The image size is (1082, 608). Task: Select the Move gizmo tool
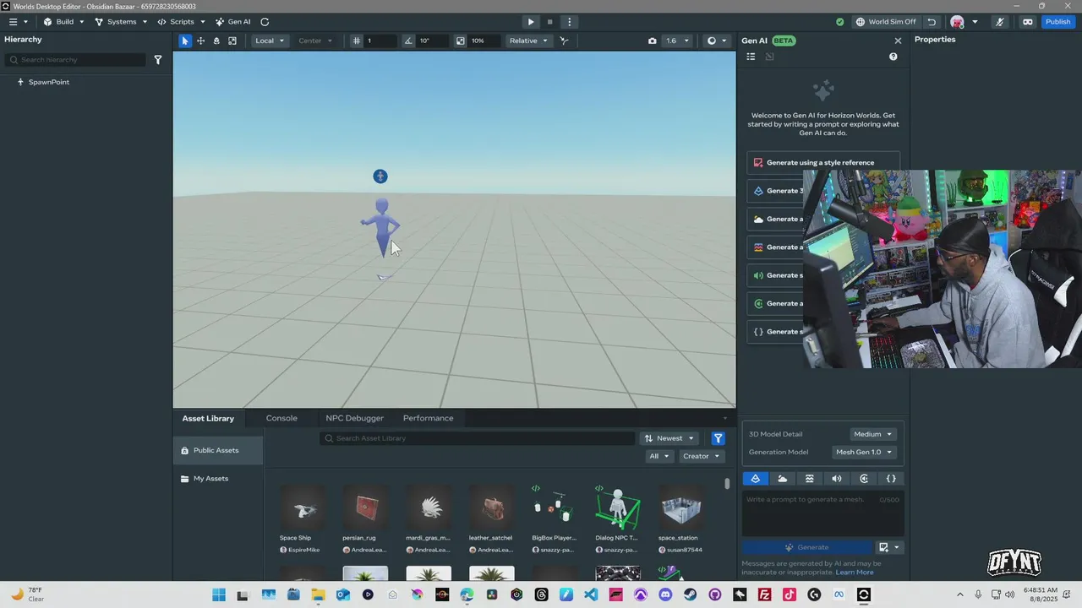(x=200, y=41)
